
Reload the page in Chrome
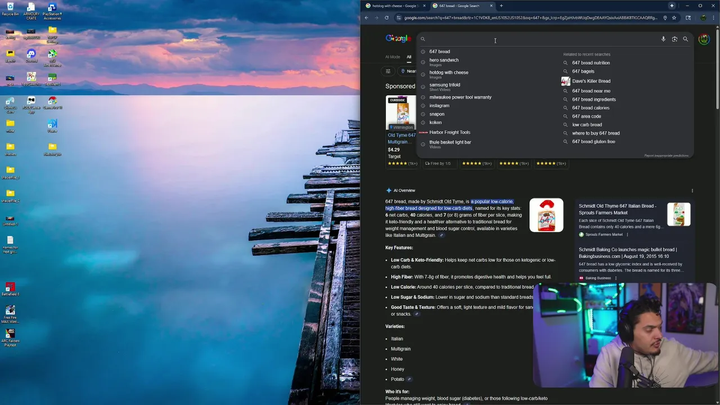[386, 17]
